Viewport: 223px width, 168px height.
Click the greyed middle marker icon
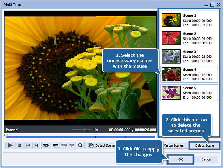click(64, 145)
